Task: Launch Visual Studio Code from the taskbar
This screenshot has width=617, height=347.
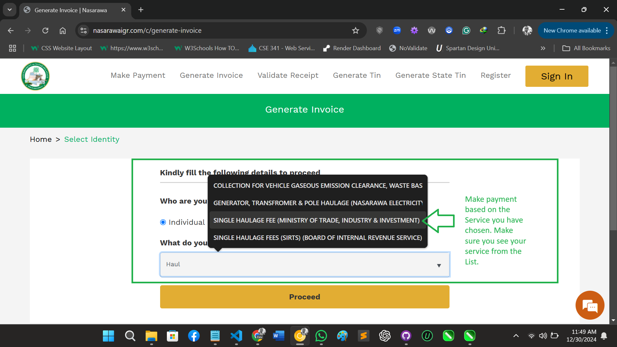Action: point(236,336)
